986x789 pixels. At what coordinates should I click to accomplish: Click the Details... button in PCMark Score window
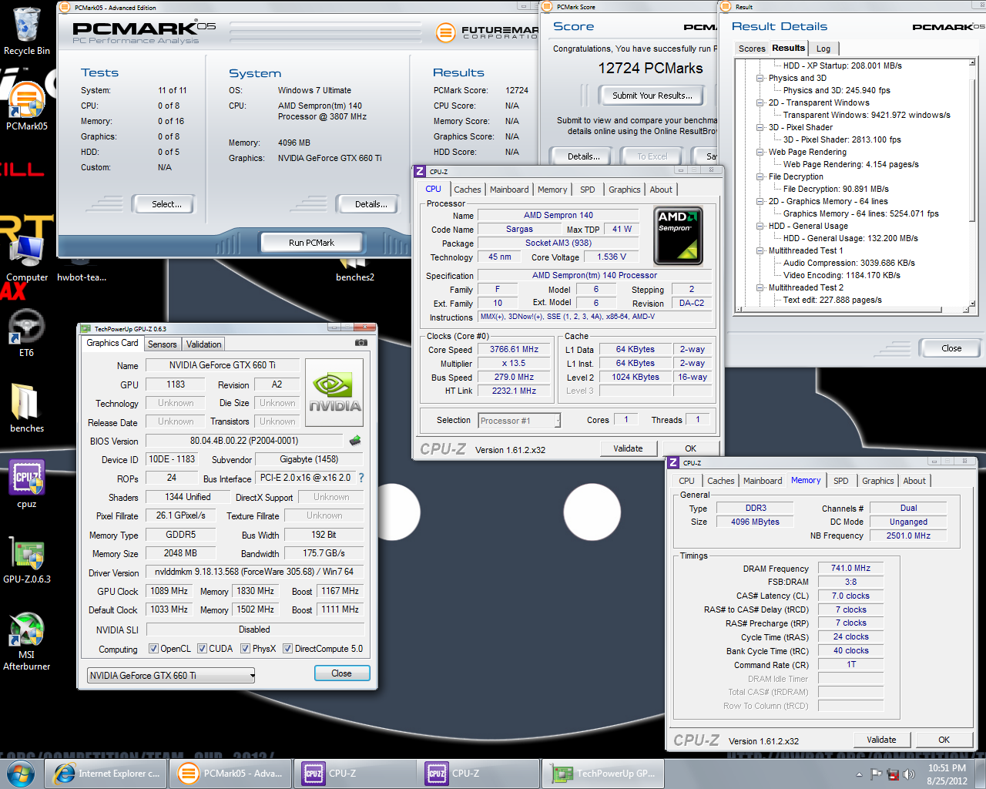[584, 156]
